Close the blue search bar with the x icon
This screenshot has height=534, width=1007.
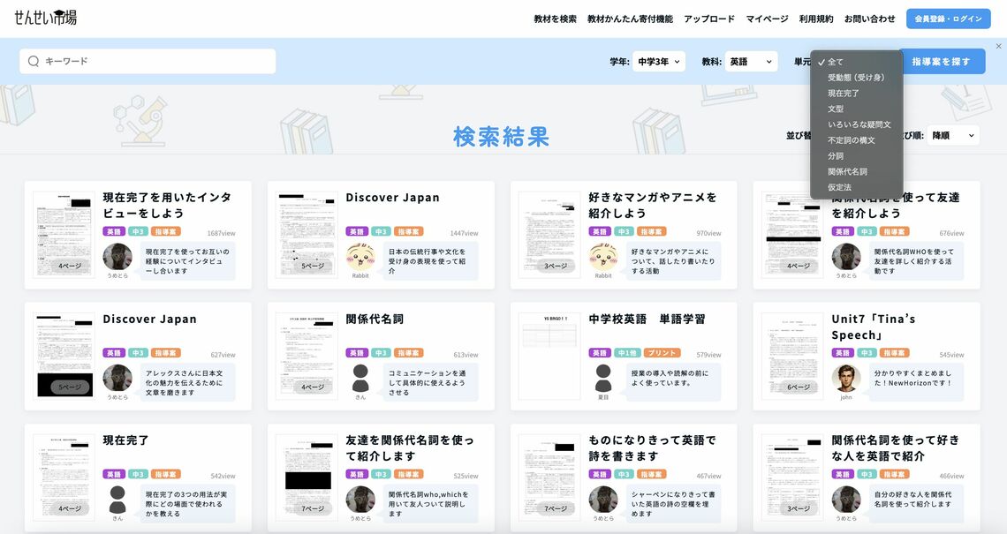(x=998, y=46)
